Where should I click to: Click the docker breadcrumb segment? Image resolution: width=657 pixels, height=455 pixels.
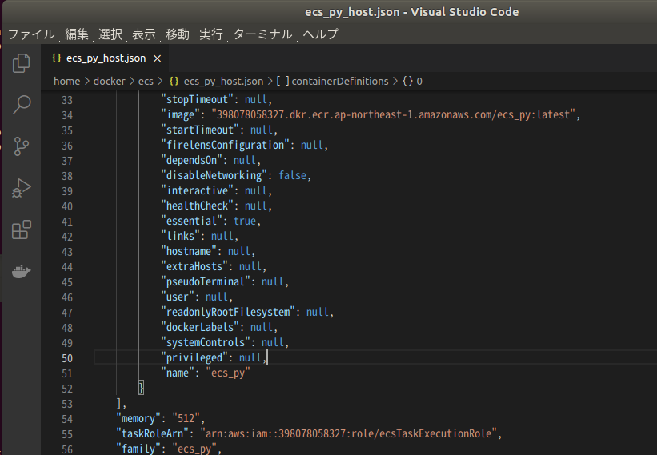pyautogui.click(x=110, y=82)
